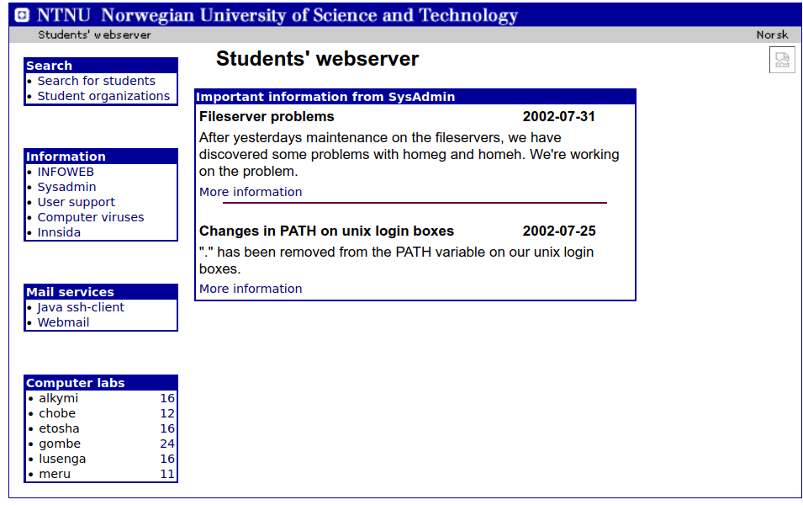
Task: Open the Innsida link
Action: point(59,232)
